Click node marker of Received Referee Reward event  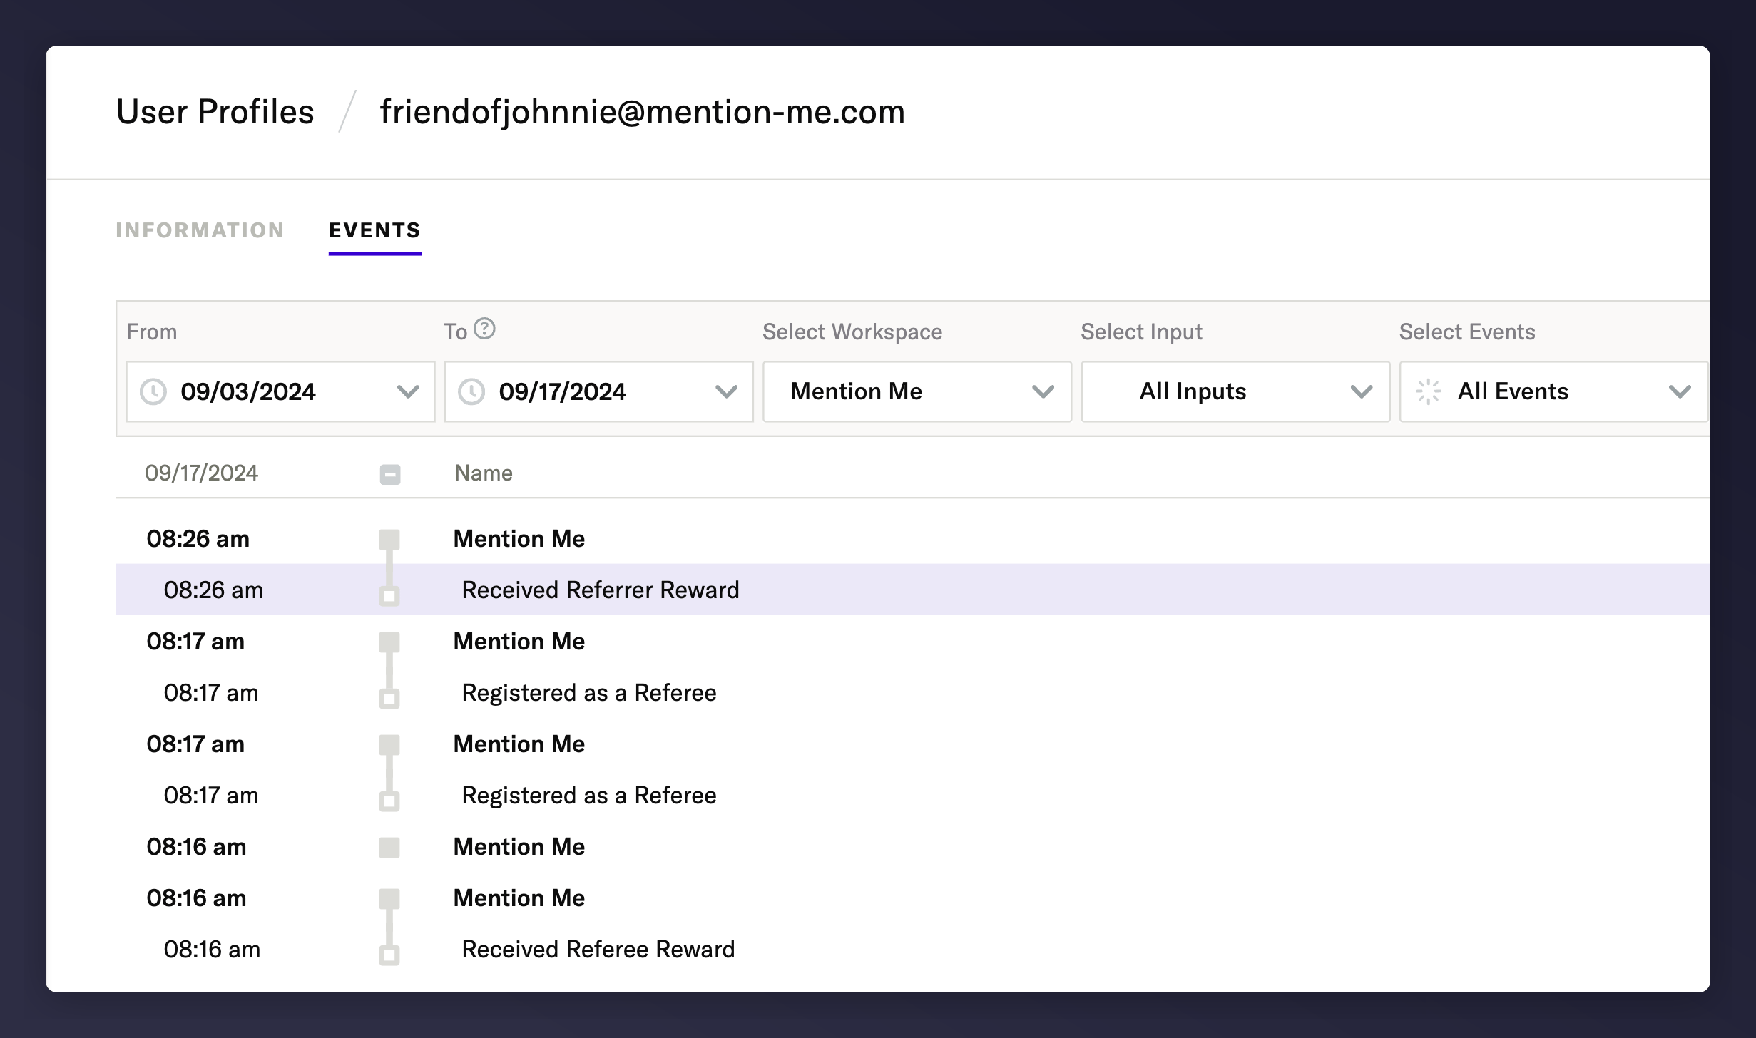click(389, 955)
